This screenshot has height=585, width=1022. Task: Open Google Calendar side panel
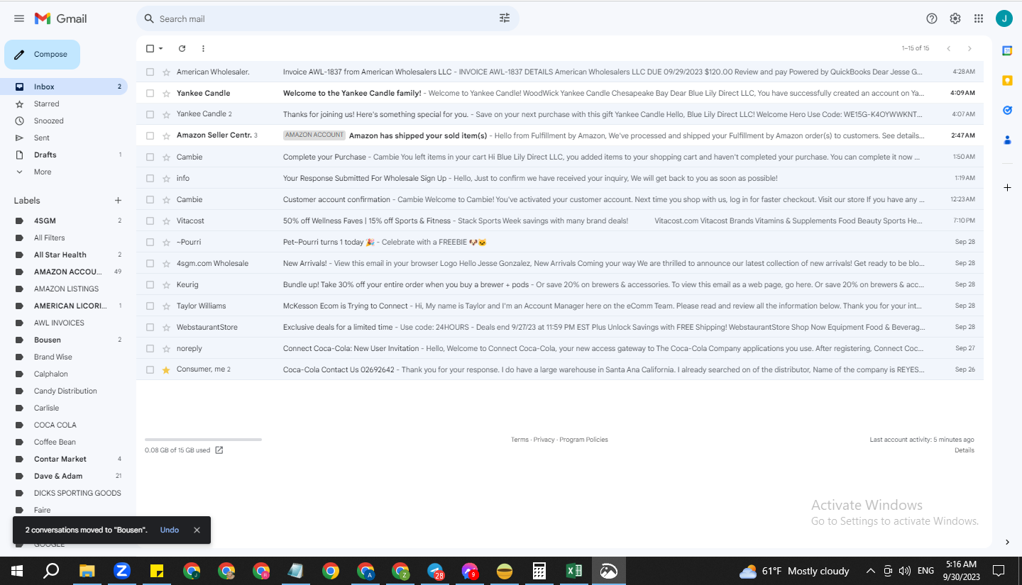pyautogui.click(x=1007, y=50)
